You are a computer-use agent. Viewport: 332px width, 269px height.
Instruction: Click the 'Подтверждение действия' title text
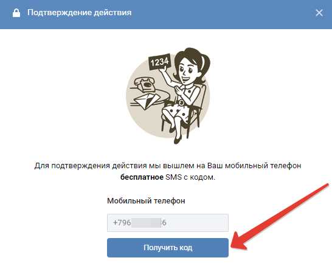coord(80,13)
